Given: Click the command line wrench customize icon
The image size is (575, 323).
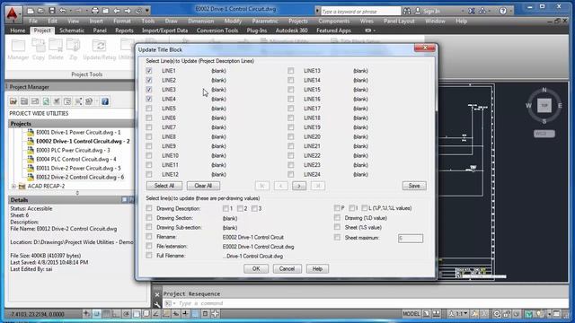Looking at the screenshot, I should [157, 304].
